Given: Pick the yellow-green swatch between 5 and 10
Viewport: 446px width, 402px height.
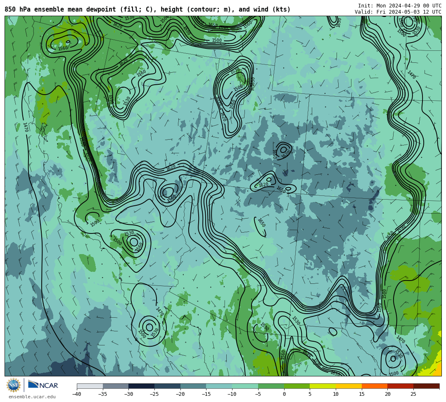Looking at the screenshot, I should 323,386.
